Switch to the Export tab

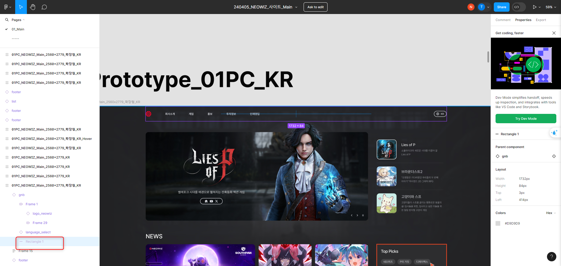541,20
